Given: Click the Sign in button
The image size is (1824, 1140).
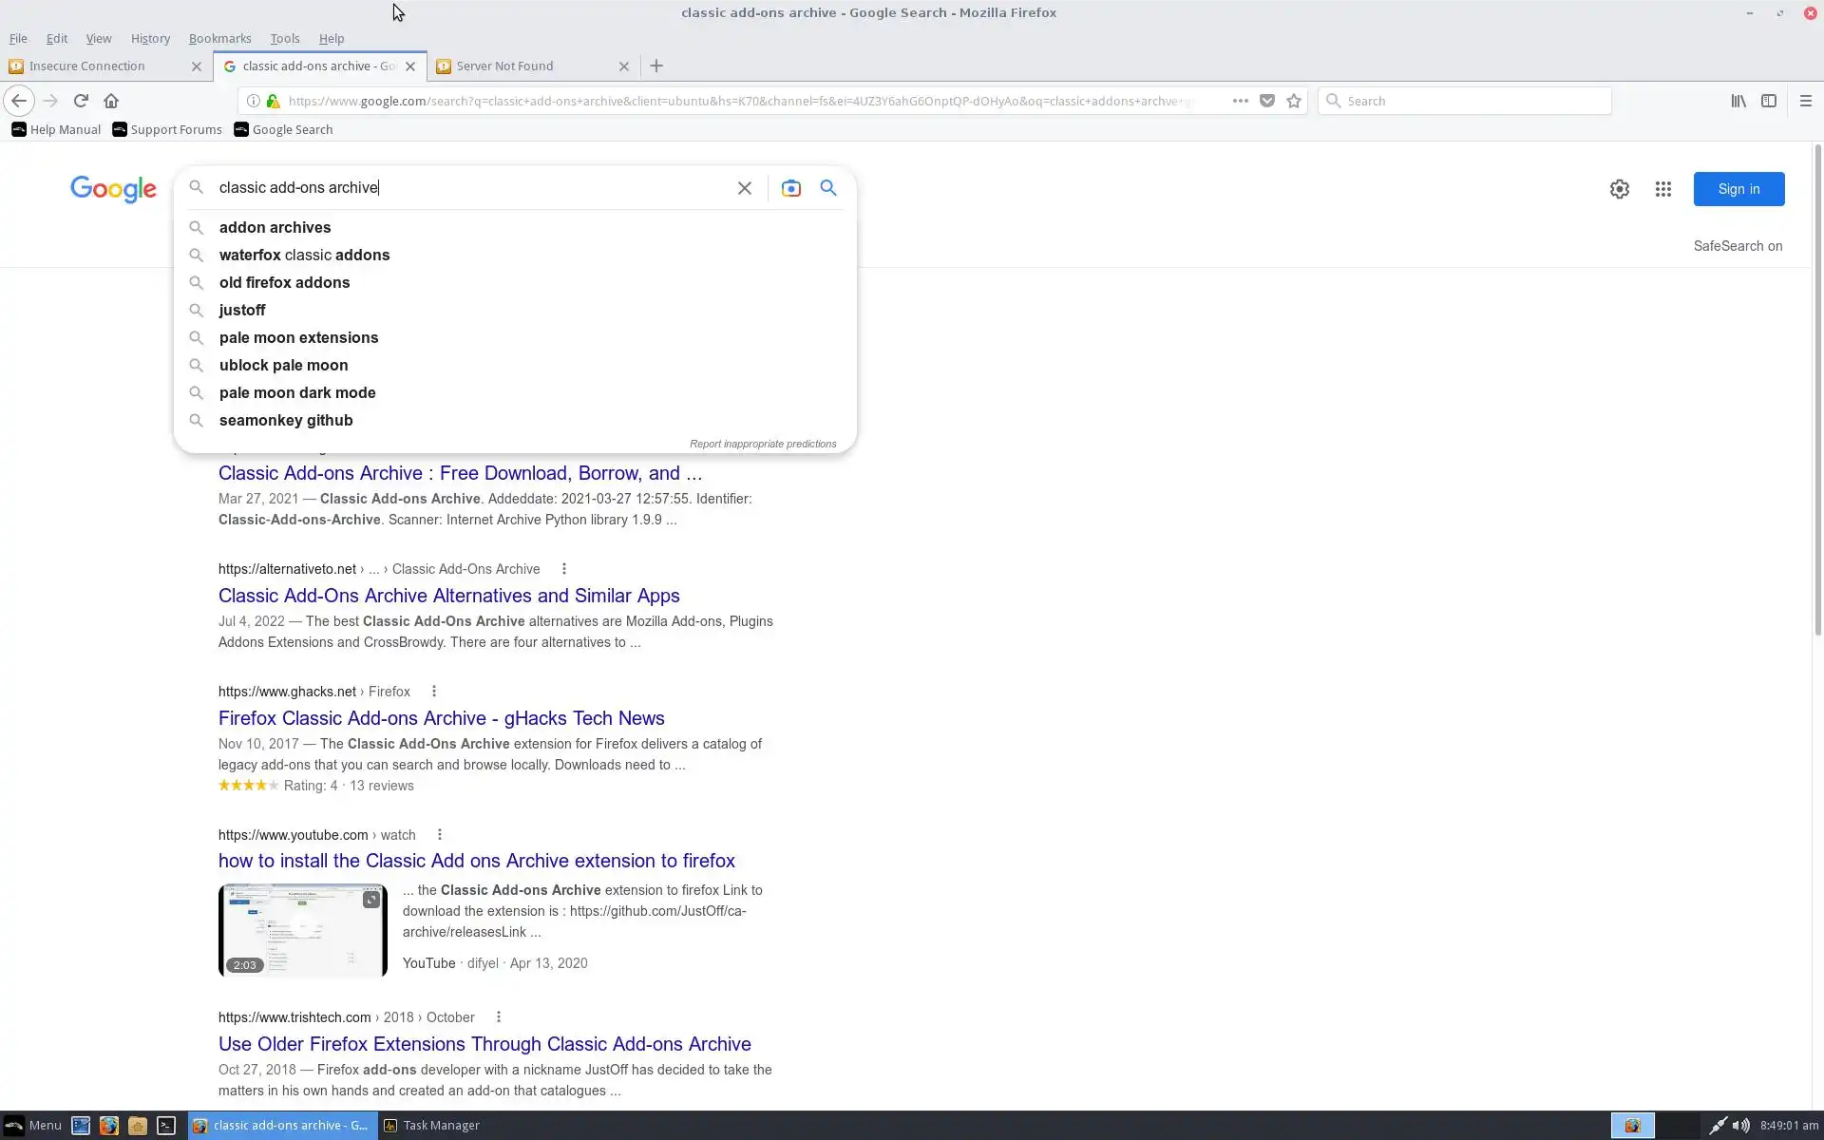Looking at the screenshot, I should pyautogui.click(x=1738, y=189).
